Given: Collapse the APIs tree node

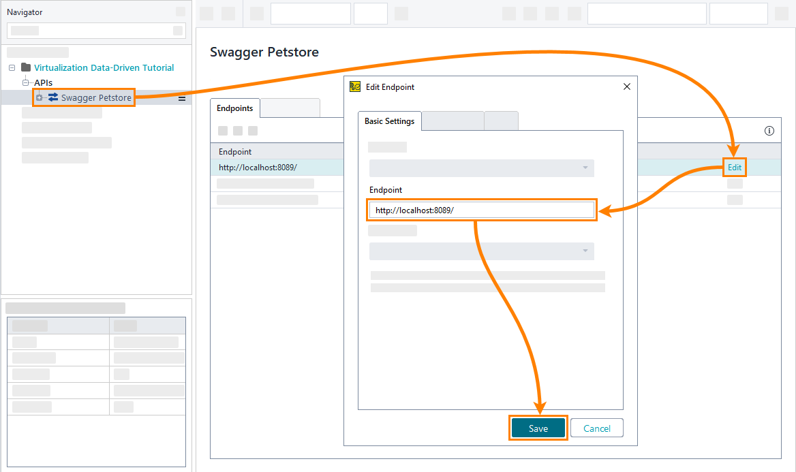Looking at the screenshot, I should click(x=27, y=82).
